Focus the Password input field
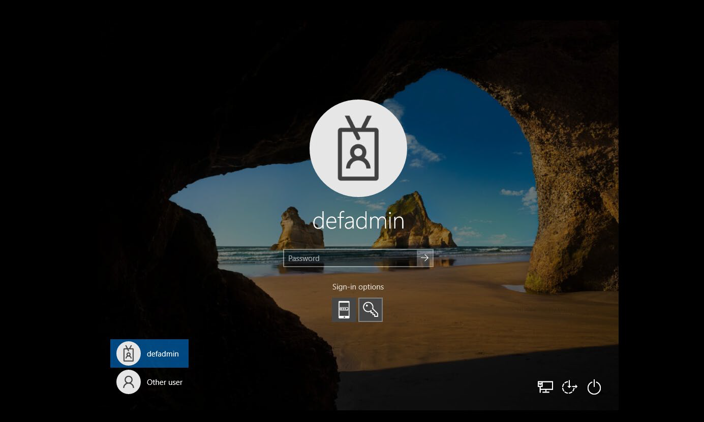This screenshot has width=704, height=422. click(350, 258)
